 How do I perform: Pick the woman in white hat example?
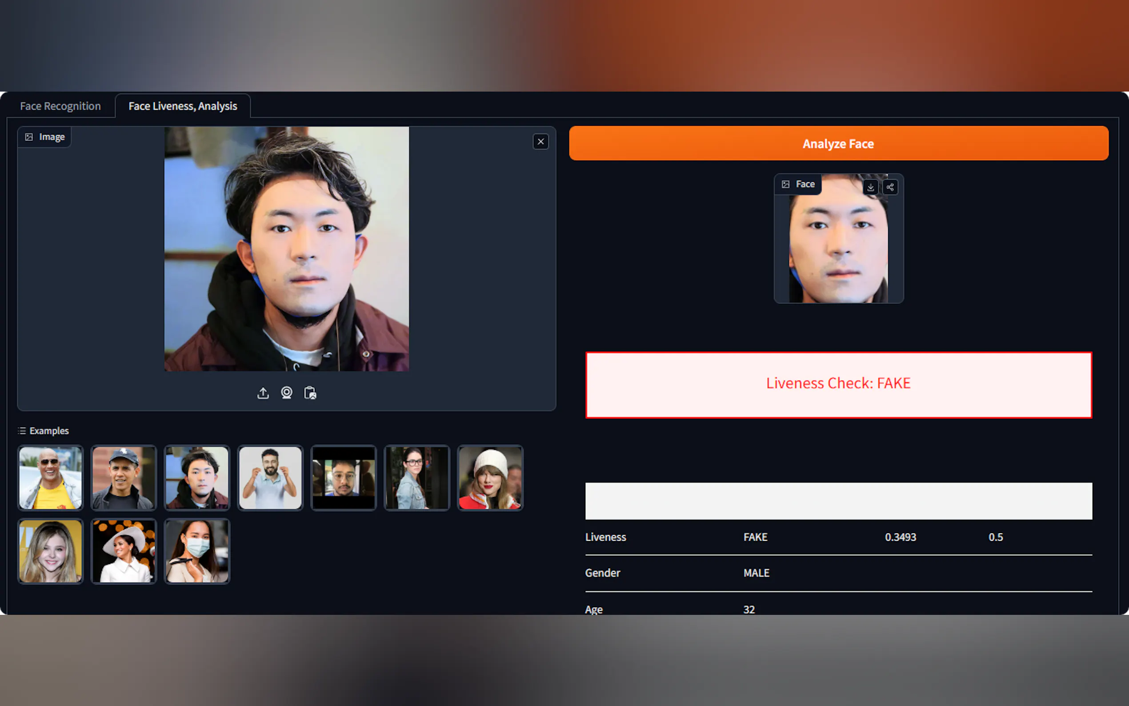click(124, 551)
